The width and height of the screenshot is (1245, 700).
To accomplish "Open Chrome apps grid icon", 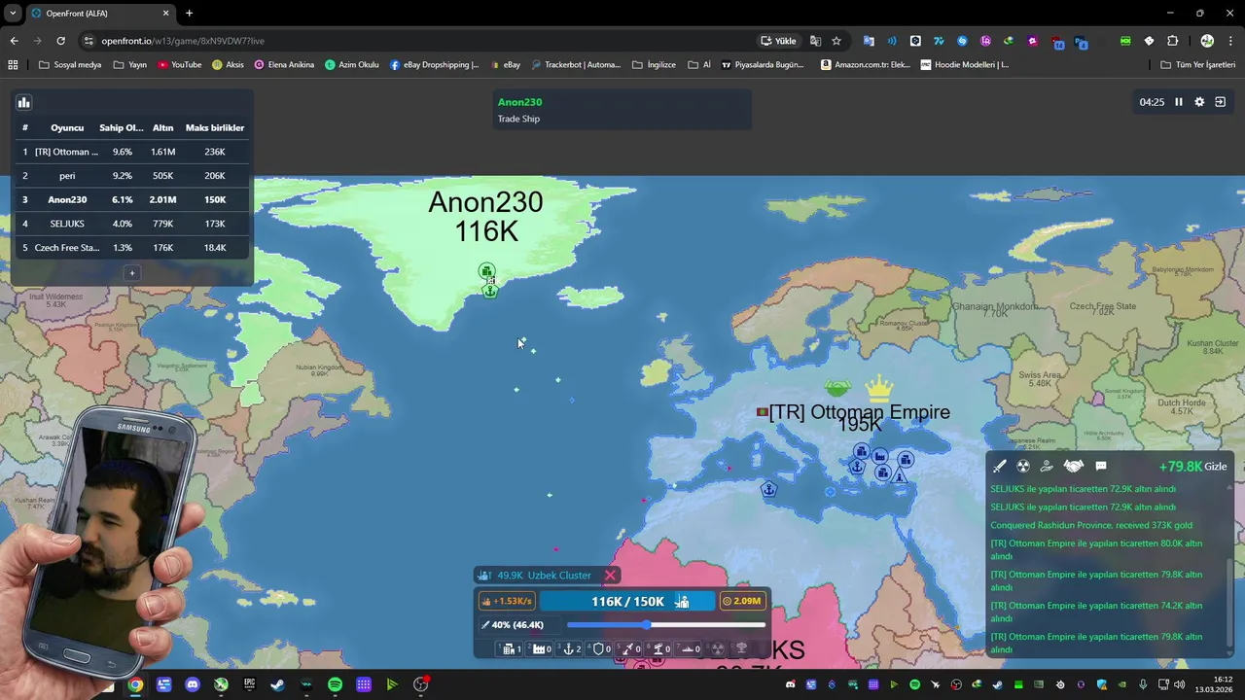I will (13, 65).
